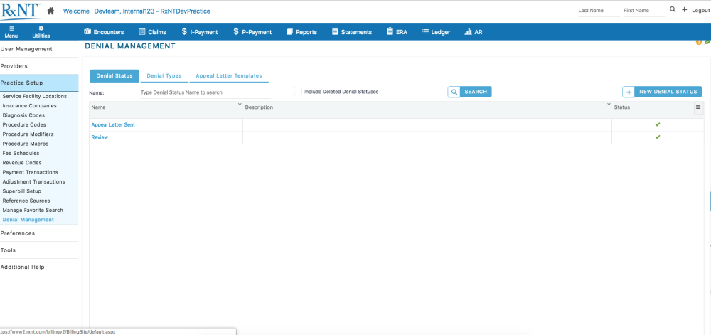Click the Devteam, Internal123 - RxNTDevPractice link
Screen dimensions: 711x335
click(x=152, y=11)
